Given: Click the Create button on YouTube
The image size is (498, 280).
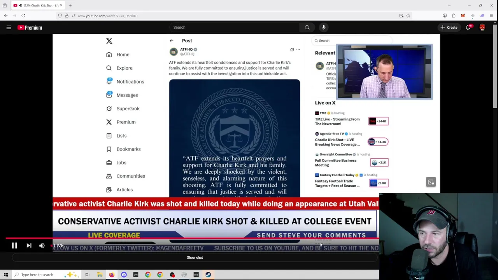Looking at the screenshot, I should pyautogui.click(x=449, y=27).
